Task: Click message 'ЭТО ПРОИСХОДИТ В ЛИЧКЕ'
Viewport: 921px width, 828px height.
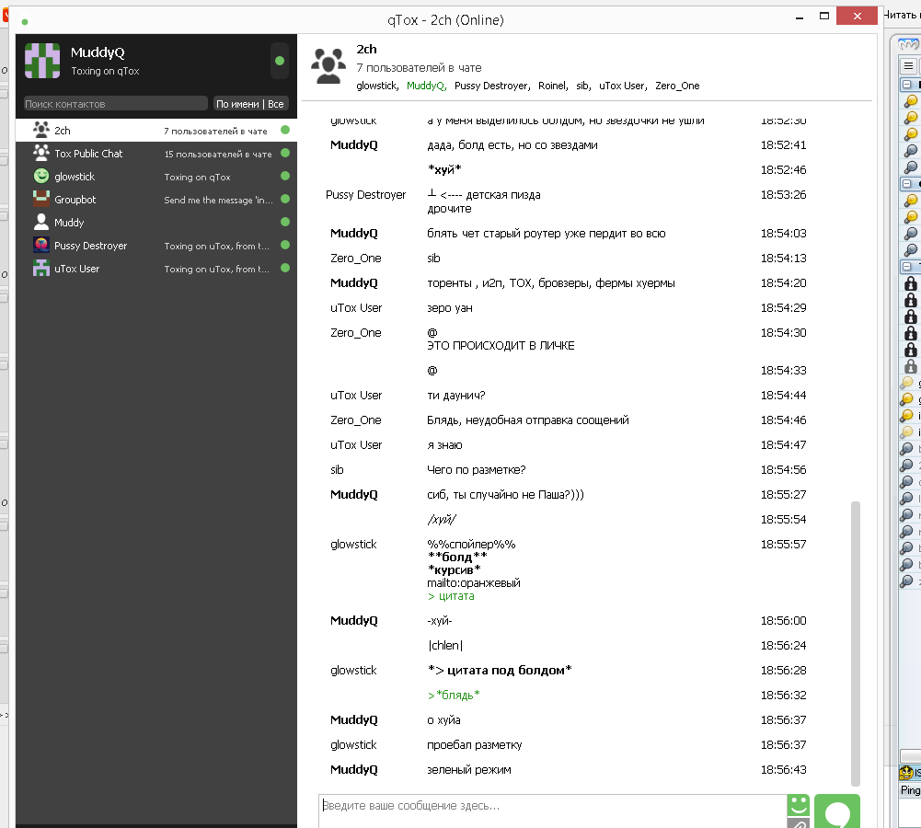Action: pyautogui.click(x=501, y=346)
